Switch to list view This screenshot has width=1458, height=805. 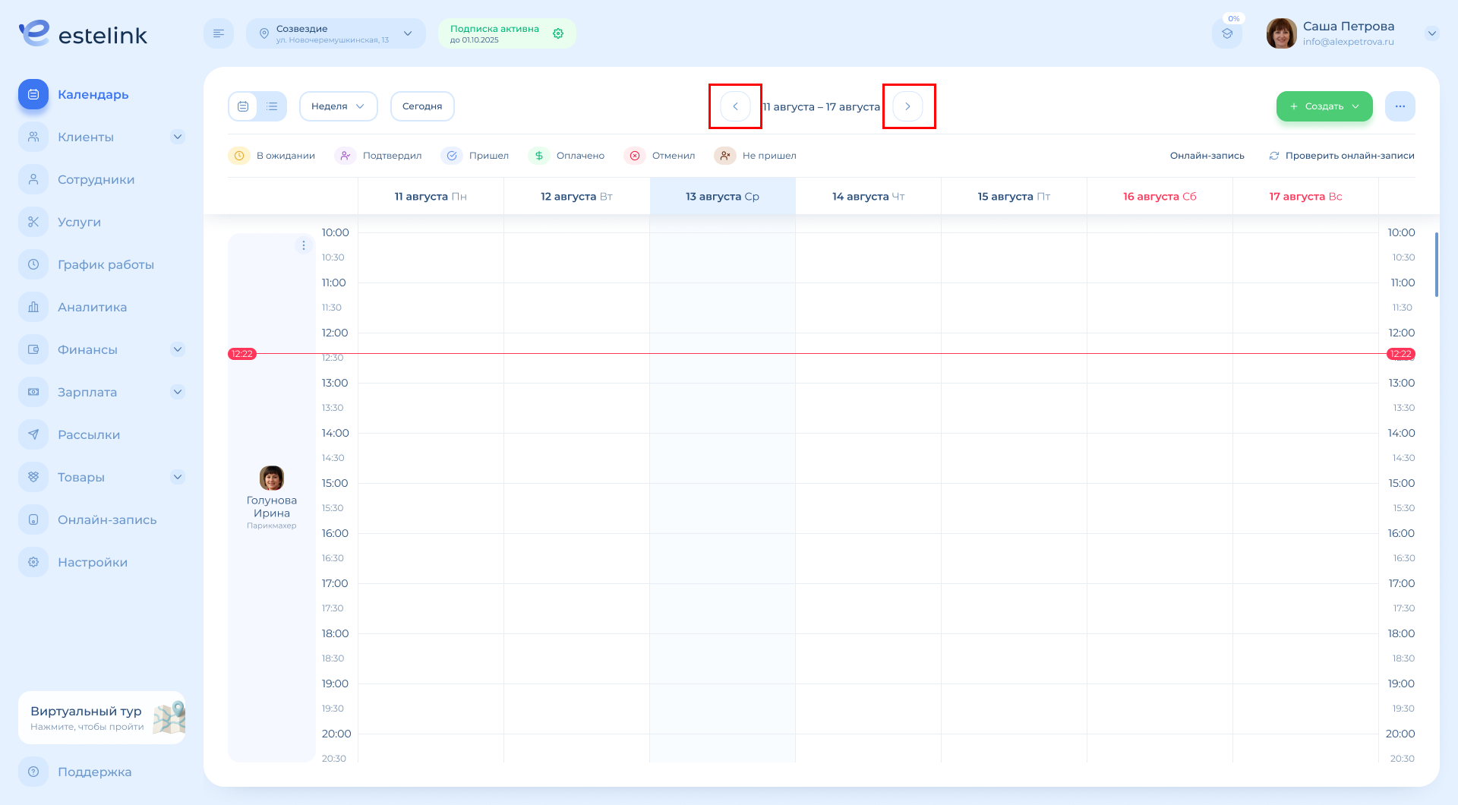point(272,106)
